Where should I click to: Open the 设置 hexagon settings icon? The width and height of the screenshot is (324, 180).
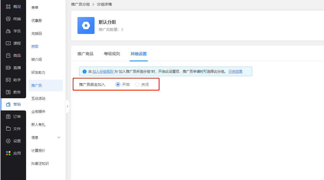tap(8, 141)
